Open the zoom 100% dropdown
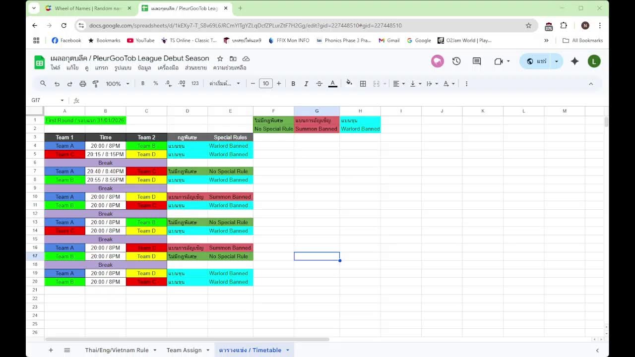This screenshot has width=635, height=357. tap(118, 84)
